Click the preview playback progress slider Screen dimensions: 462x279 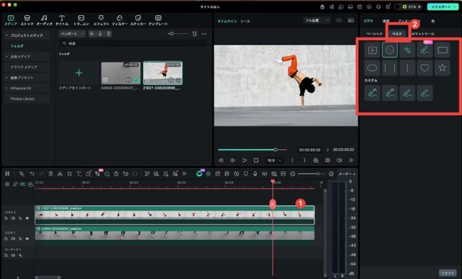point(252,149)
